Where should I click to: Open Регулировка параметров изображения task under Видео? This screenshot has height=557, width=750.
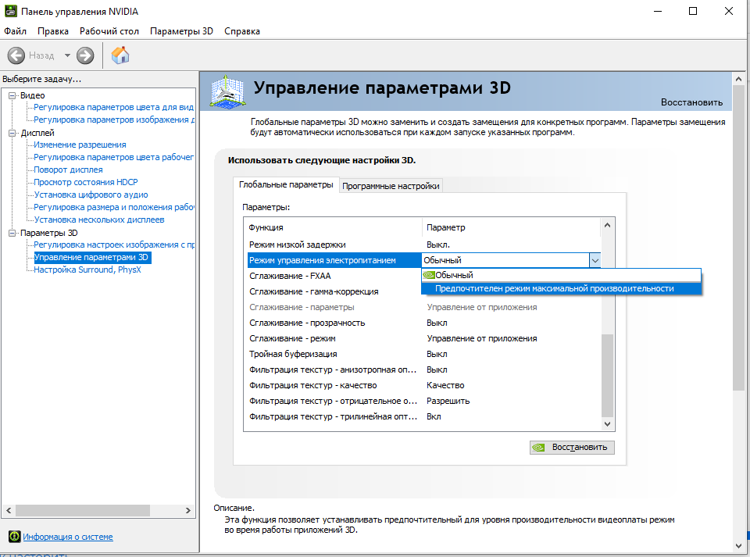[x=114, y=120]
